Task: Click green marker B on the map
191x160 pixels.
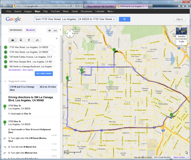Action: (114, 50)
